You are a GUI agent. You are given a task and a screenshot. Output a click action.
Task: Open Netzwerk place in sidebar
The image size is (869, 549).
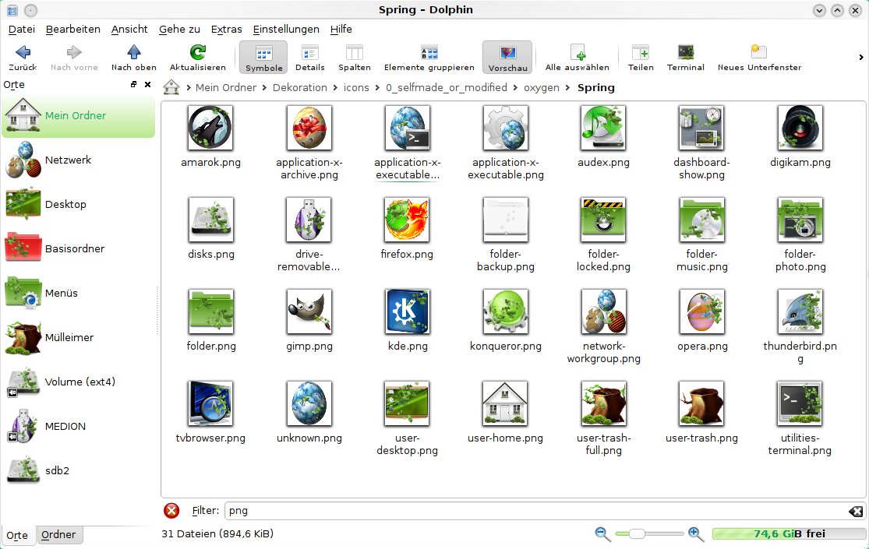coord(78,160)
